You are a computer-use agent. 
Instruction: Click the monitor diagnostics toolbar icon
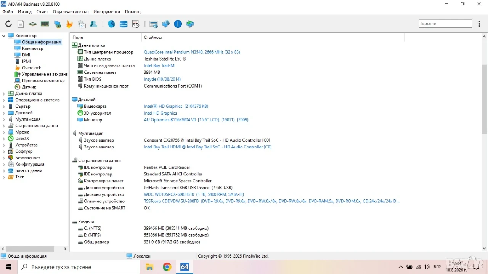tap(57, 24)
